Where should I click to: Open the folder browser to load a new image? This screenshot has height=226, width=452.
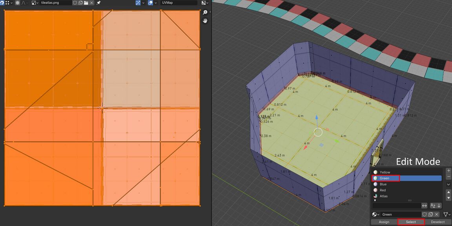[x=86, y=3]
